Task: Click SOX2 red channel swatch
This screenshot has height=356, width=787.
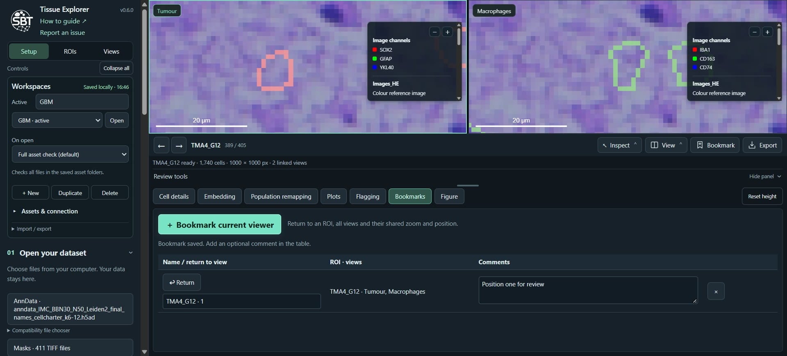Action: [375, 50]
